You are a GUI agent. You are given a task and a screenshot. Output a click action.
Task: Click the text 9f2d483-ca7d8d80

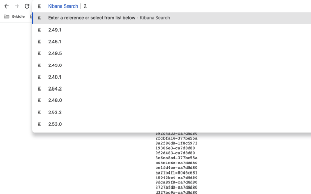tap(175, 153)
